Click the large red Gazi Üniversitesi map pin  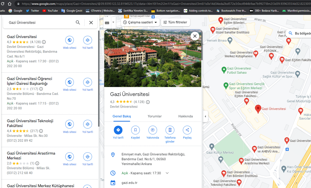point(258,109)
